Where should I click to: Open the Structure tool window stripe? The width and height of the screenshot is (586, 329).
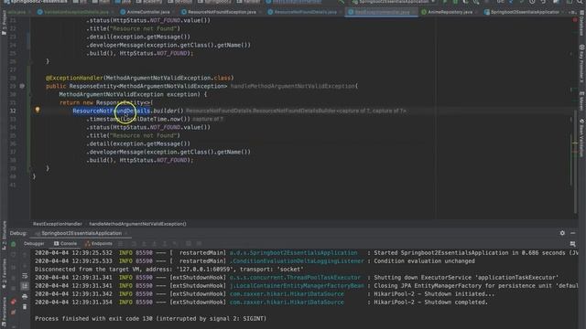pyautogui.click(x=4, y=235)
